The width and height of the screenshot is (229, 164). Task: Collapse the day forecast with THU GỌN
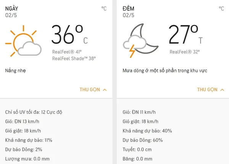point(93,90)
